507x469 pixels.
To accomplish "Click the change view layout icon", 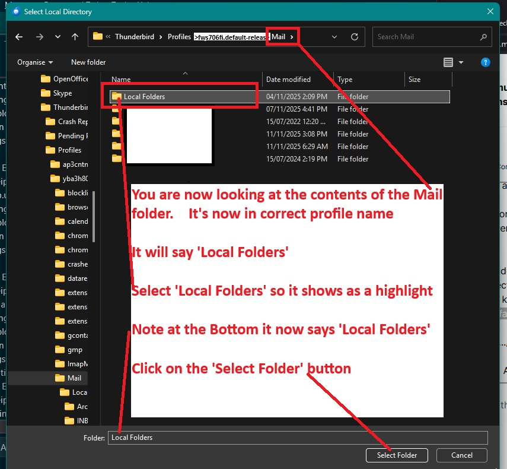I will click(448, 62).
